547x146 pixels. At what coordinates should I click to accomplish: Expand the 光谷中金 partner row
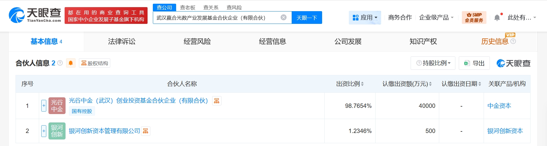coord(44,106)
